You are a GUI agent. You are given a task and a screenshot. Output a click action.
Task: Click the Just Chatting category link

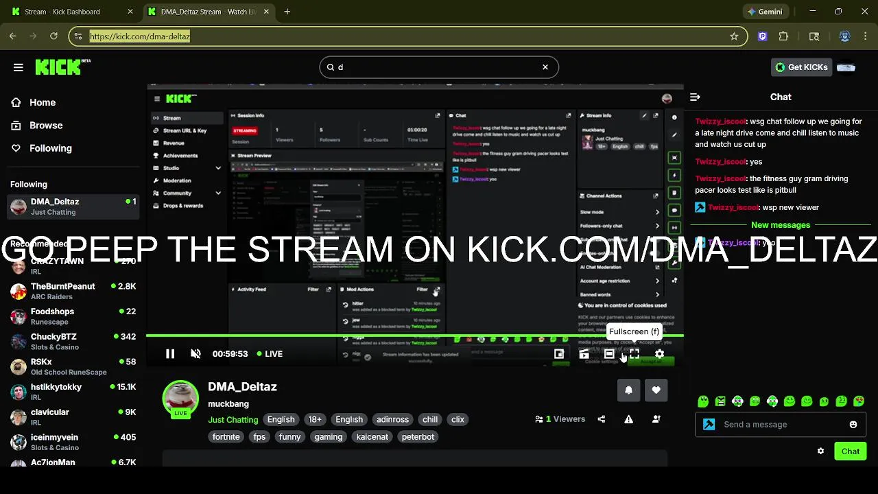pyautogui.click(x=233, y=419)
